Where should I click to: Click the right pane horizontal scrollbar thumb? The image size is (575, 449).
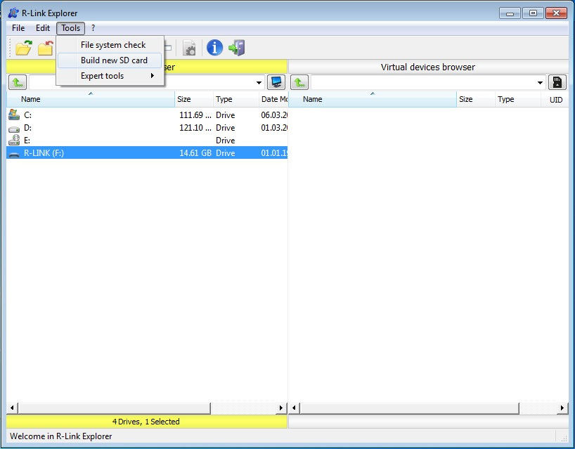click(410, 408)
